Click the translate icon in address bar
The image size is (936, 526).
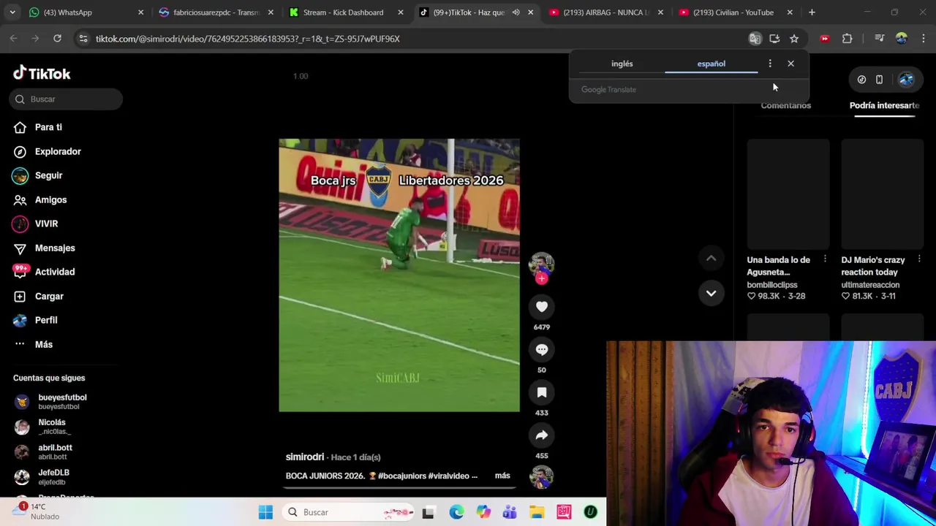(755, 39)
